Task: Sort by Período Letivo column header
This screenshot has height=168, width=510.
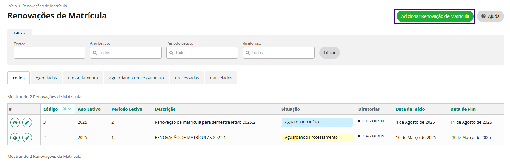Action: [x=127, y=109]
